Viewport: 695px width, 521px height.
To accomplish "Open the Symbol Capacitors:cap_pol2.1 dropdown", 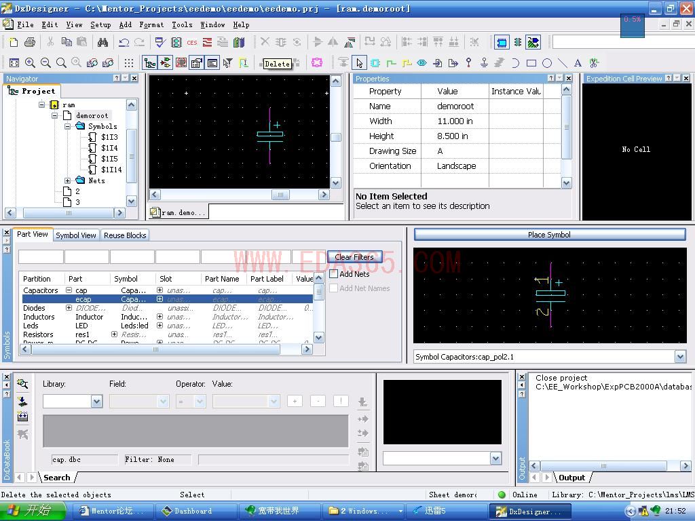I will coord(680,357).
